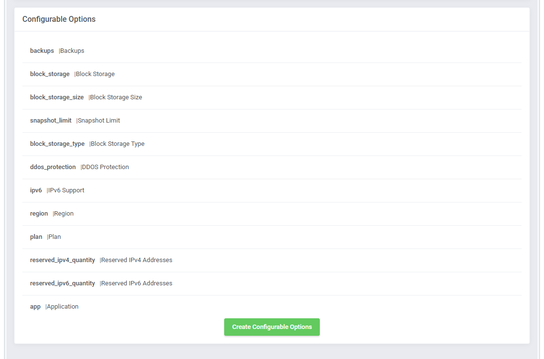Click the 'block_storage_type' option key
544x359 pixels.
tap(57, 143)
